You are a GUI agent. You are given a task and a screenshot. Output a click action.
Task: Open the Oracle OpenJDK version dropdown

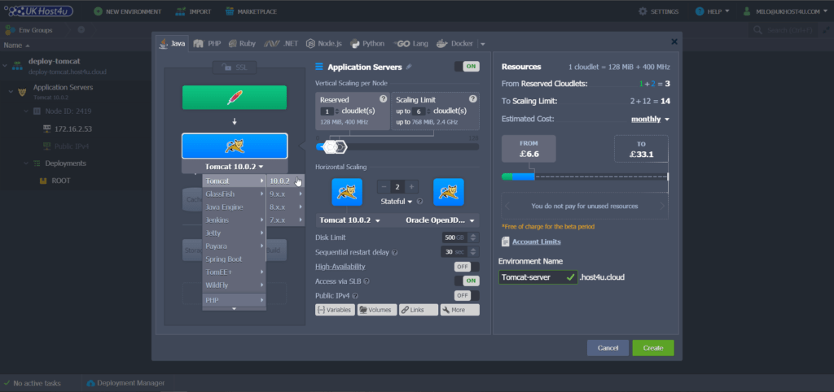pos(442,220)
